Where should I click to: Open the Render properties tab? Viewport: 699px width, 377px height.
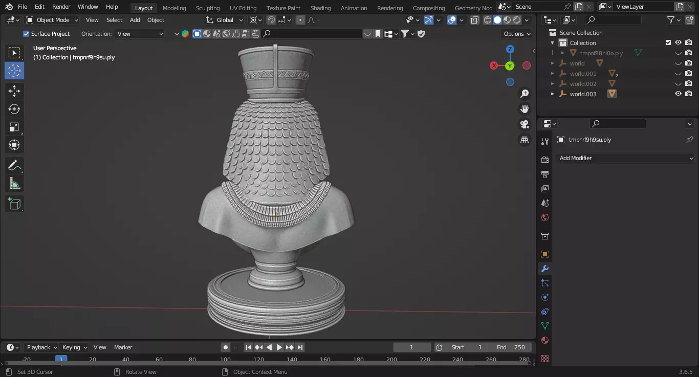545,160
